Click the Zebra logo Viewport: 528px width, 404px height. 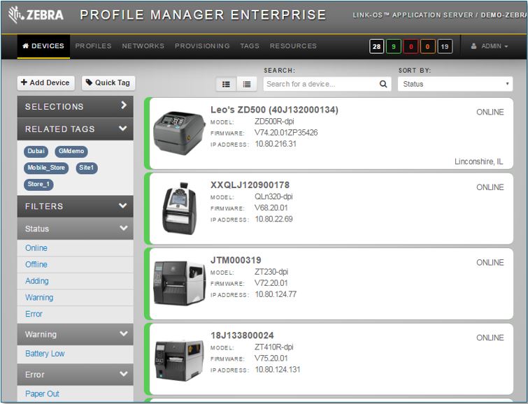[x=36, y=15]
